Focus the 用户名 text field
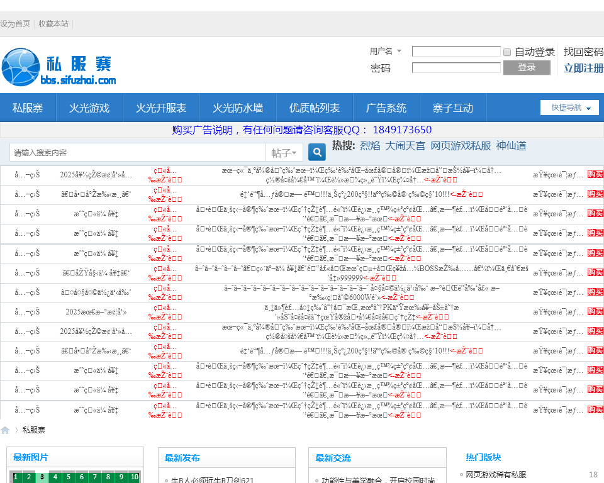Viewport: 604px width, 483px height. 456,52
